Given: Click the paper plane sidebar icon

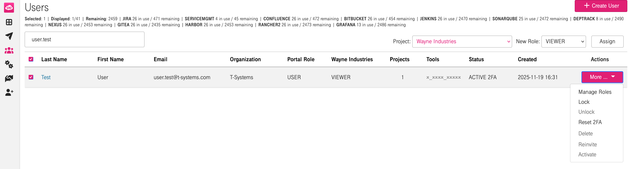Looking at the screenshot, I should [x=9, y=36].
